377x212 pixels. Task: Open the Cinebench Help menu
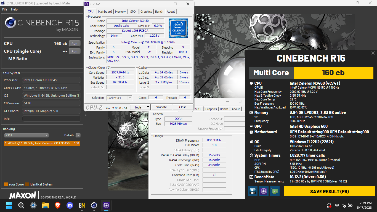click(14, 9)
